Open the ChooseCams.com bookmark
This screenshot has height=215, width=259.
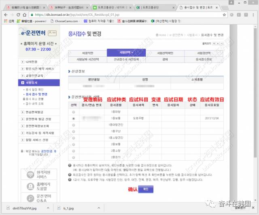pos(64,21)
